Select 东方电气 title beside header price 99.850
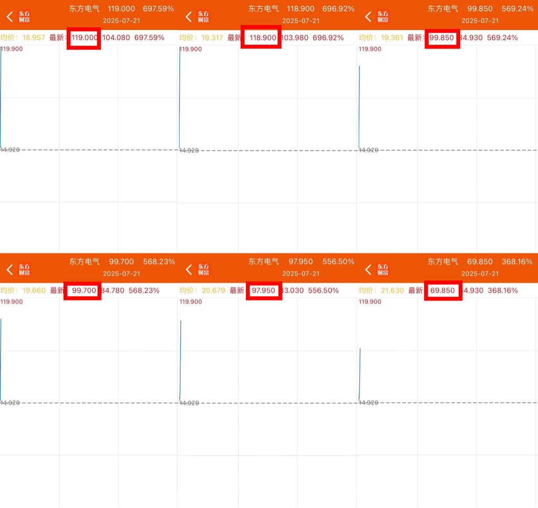 tap(443, 8)
